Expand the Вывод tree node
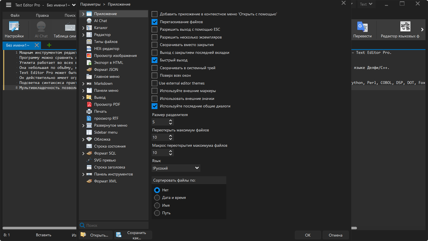The width and height of the screenshot is (428, 241). 83,97
